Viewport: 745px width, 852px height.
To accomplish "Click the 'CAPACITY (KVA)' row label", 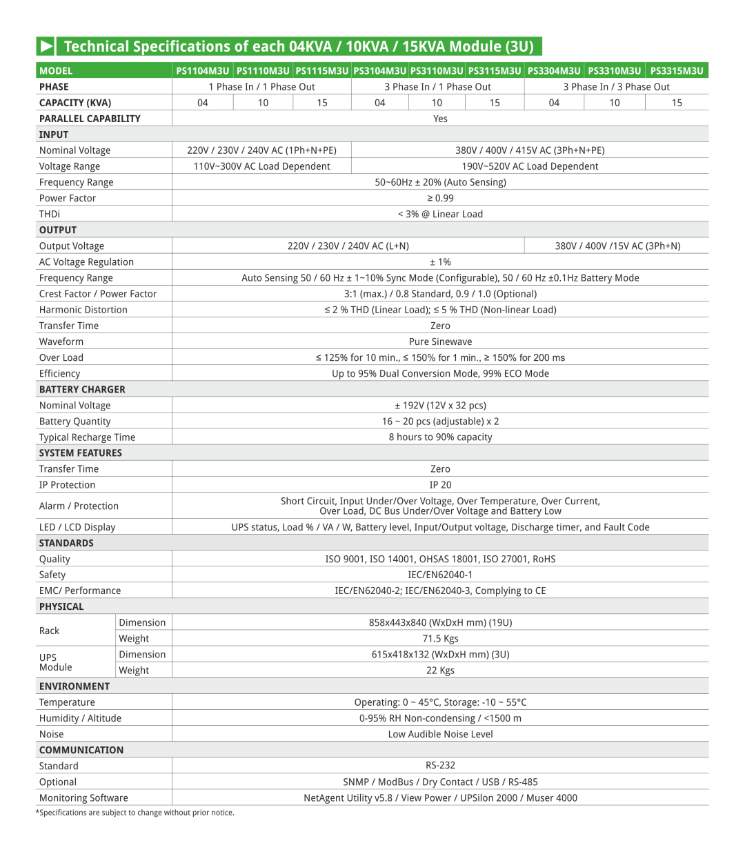I will coord(75,103).
